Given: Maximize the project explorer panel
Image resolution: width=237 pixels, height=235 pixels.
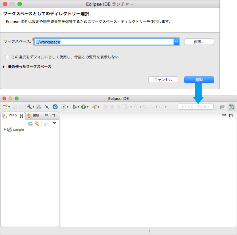Looking at the screenshot, I should [53, 116].
